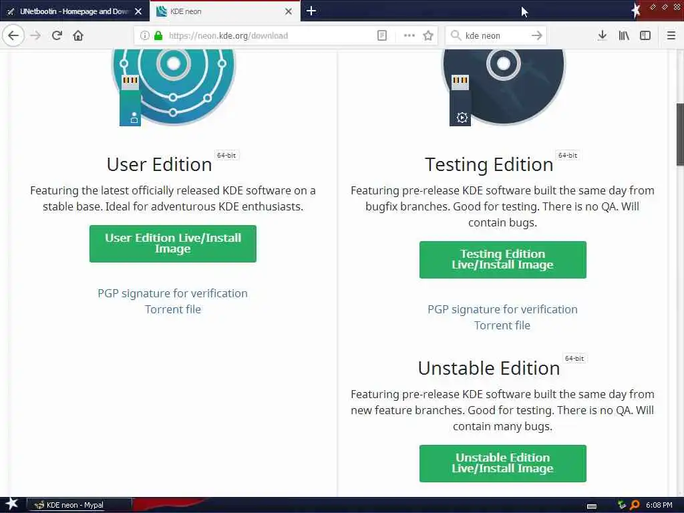The width and height of the screenshot is (684, 513).
Task: Open page actions three-dot menu
Action: point(409,35)
